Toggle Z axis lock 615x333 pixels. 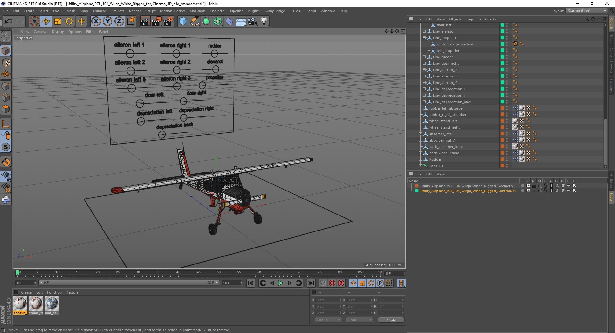(119, 21)
